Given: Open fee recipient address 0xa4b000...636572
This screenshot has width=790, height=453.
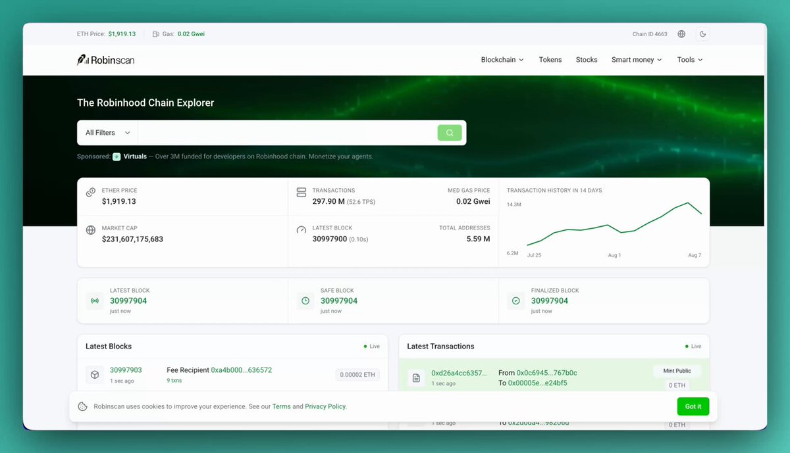Looking at the screenshot, I should click(x=241, y=370).
